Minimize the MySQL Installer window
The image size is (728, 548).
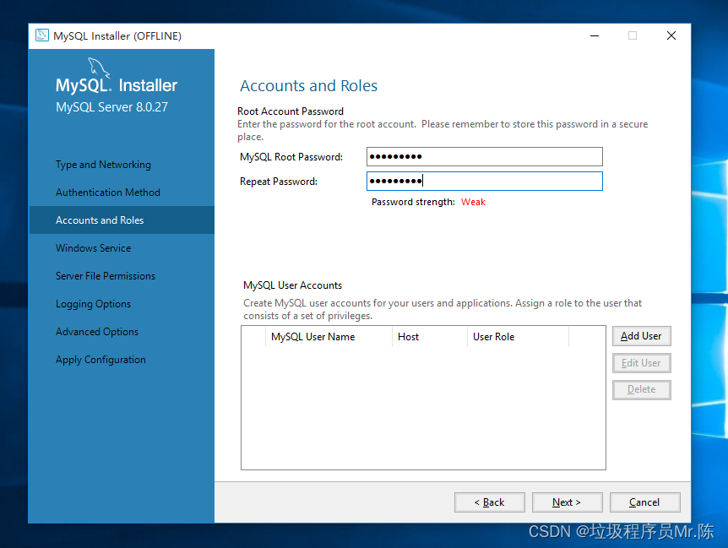tap(595, 35)
